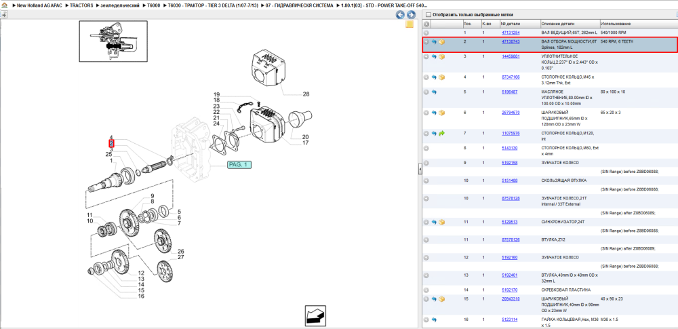
Task: Select callout 19 in the diagram
Action: [x=216, y=94]
